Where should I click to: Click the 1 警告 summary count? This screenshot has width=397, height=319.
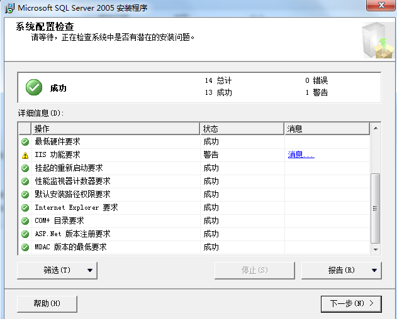click(316, 92)
